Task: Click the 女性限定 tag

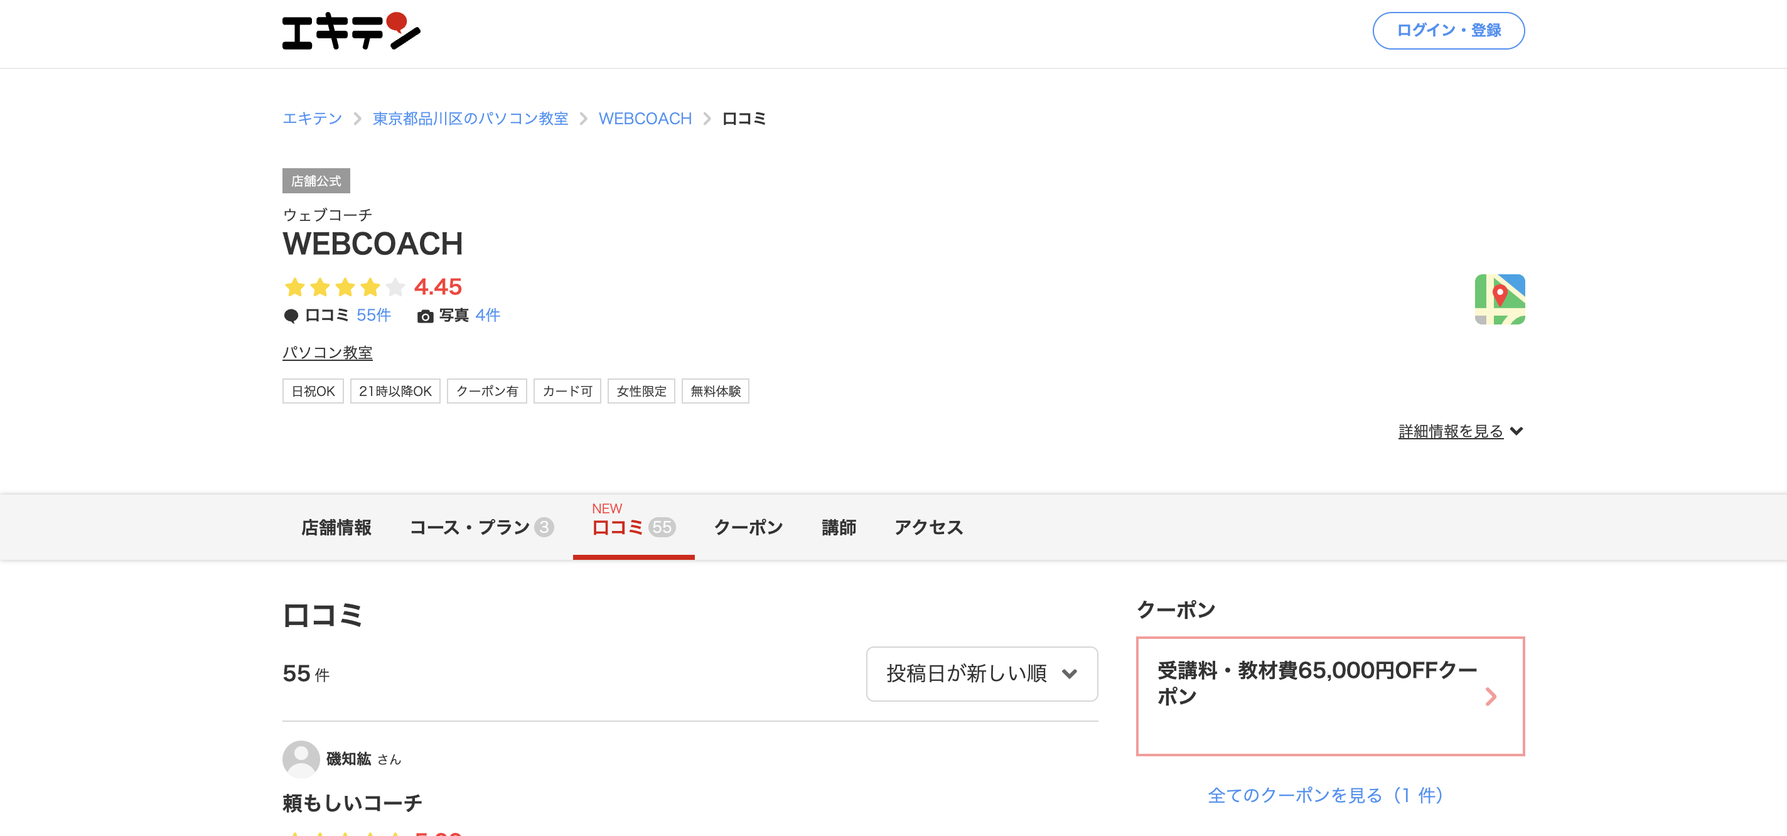Action: tap(641, 391)
